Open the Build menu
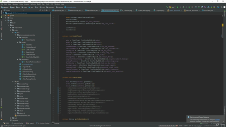Screen dimensions: 226x127 click(x=39, y=4)
